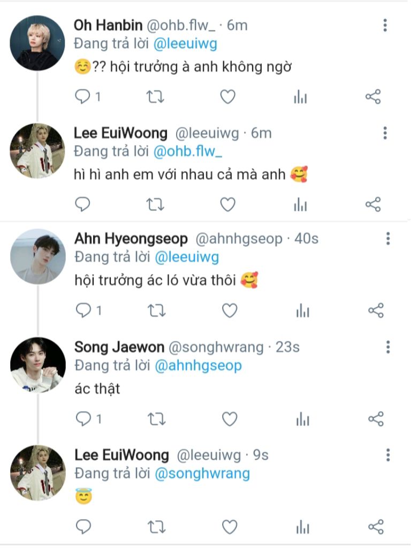View analytics for Lee EuiWoong's "hì hì" tweet
411x548 pixels.
point(301,204)
